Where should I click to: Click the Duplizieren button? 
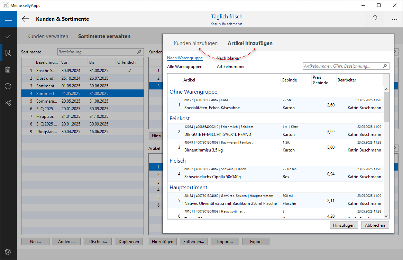click(x=129, y=242)
